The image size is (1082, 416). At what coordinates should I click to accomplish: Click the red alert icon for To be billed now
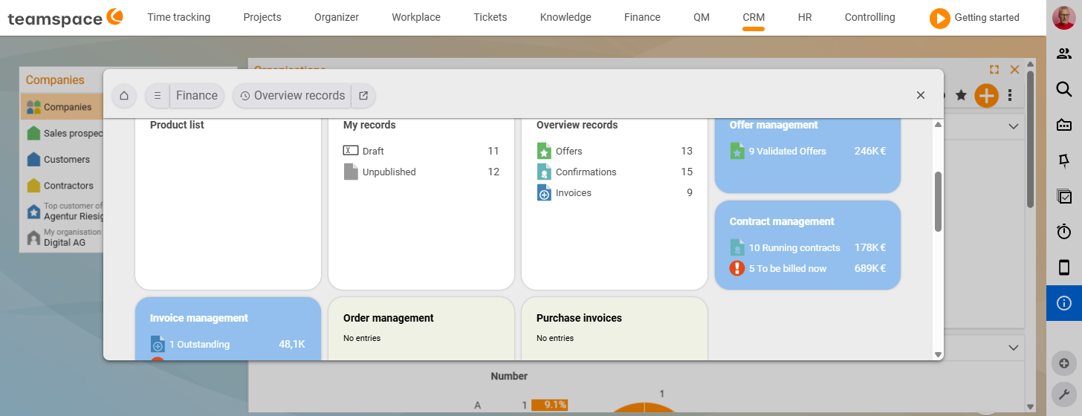click(737, 268)
